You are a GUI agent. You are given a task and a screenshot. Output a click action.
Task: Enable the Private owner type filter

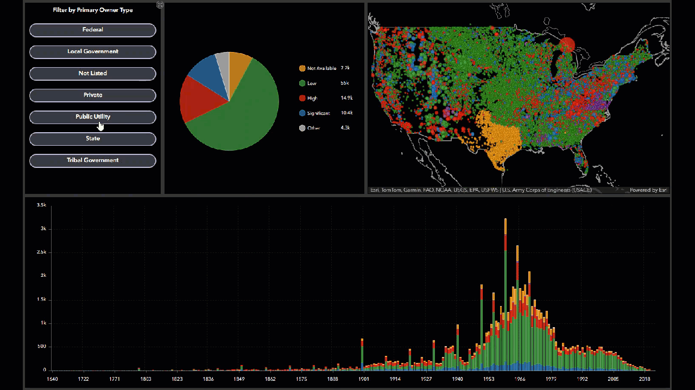tap(93, 95)
